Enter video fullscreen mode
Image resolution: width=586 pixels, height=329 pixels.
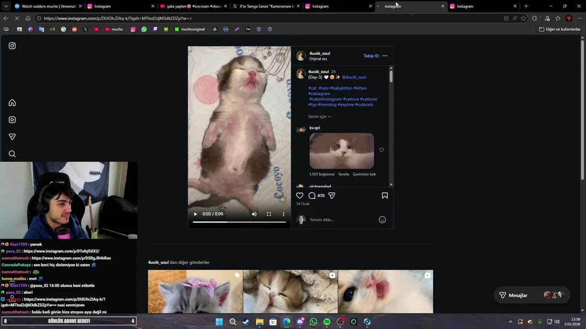269,214
